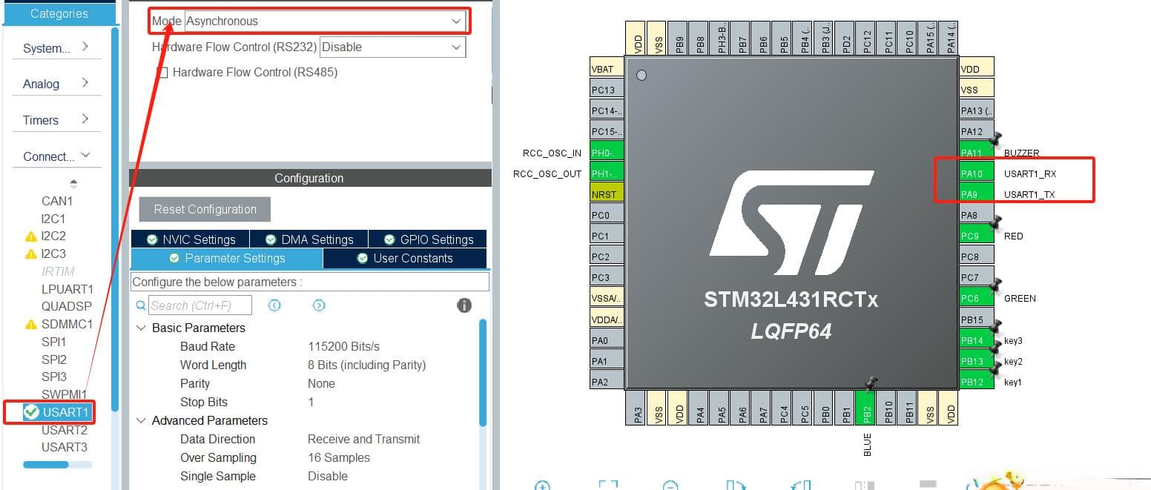The width and height of the screenshot is (1151, 490).
Task: Select USART2 in the peripheral list
Action: point(65,430)
